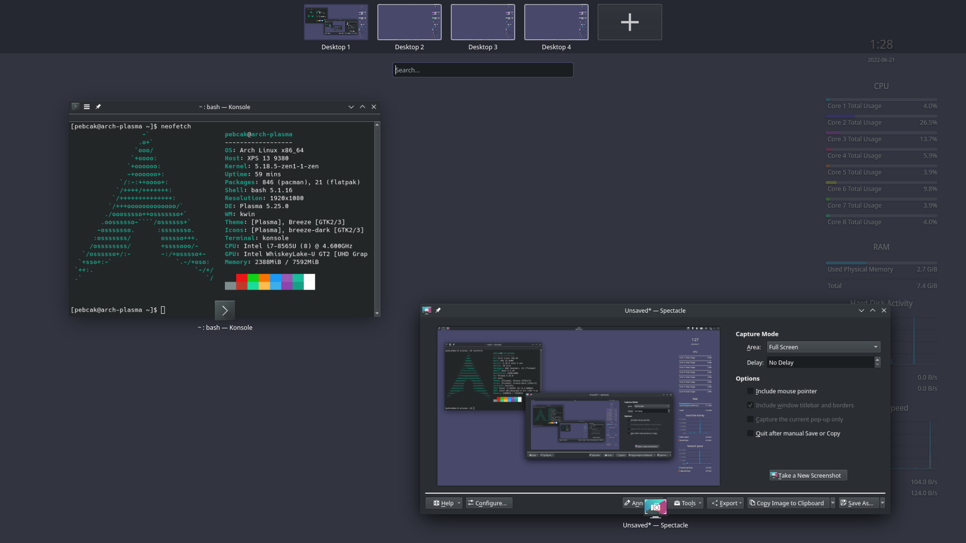Click the overview Search field

[482, 70]
